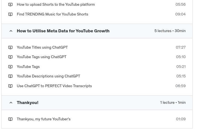
Task: Open 'Find TRENDING Music for YouTube Shorts'
Action: click(x=52, y=14)
